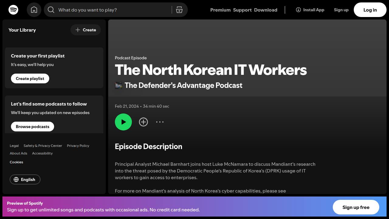Image resolution: width=389 pixels, height=219 pixels.
Task: Click Create playlist button
Action: 30,78
